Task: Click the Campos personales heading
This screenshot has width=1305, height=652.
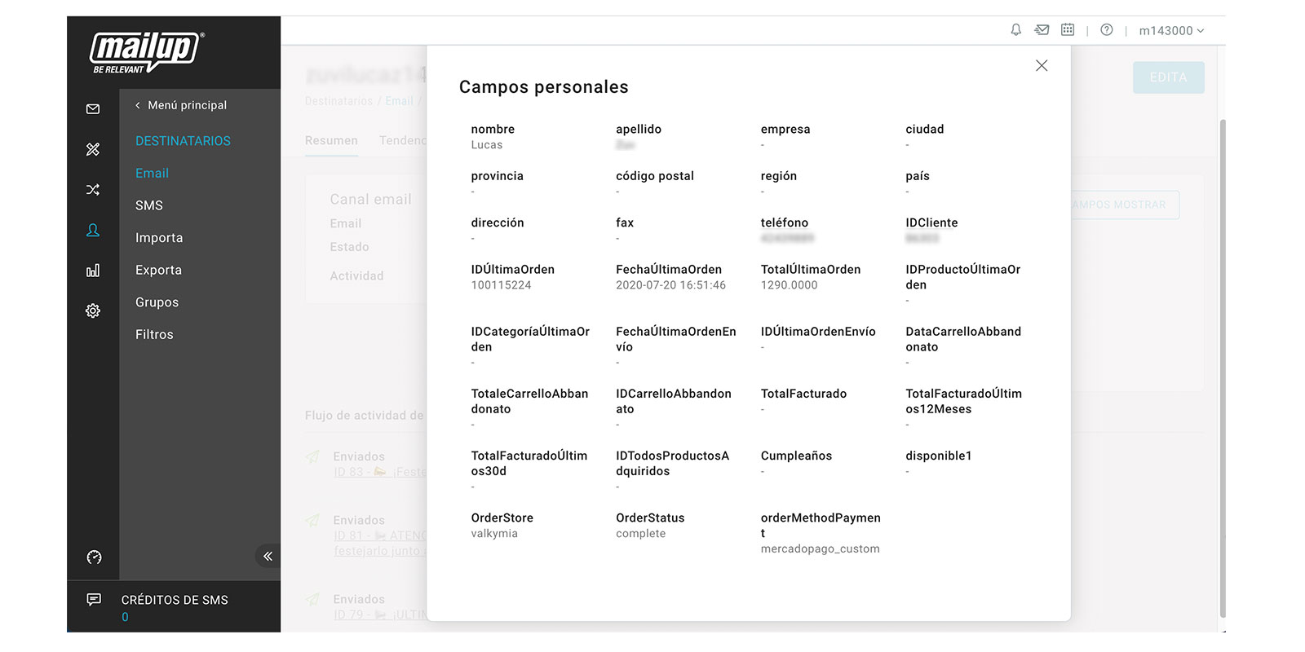Action: coord(543,87)
